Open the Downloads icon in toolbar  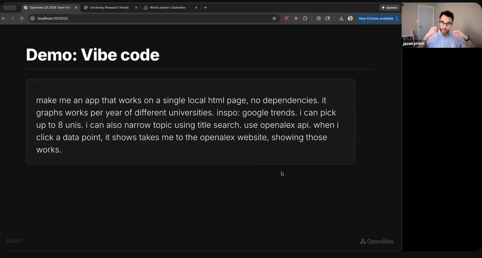coord(342,18)
